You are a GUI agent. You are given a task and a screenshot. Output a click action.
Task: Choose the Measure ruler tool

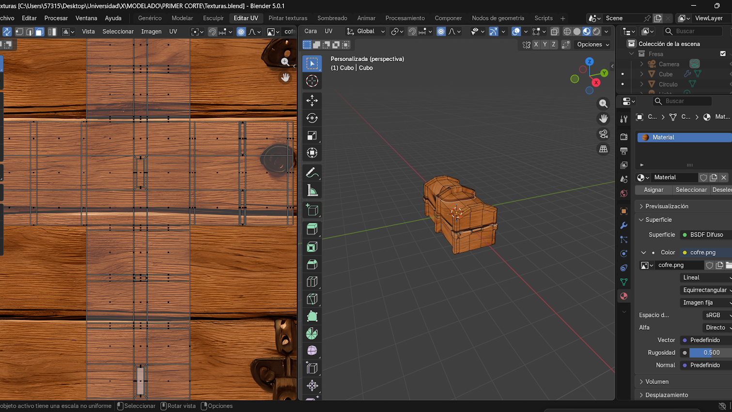[312, 191]
